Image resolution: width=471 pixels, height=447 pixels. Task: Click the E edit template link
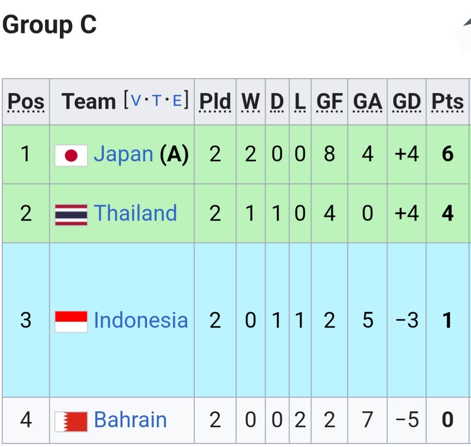(x=177, y=101)
